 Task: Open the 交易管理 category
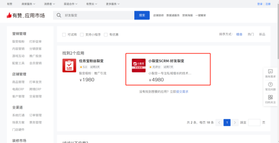tap(36, 97)
